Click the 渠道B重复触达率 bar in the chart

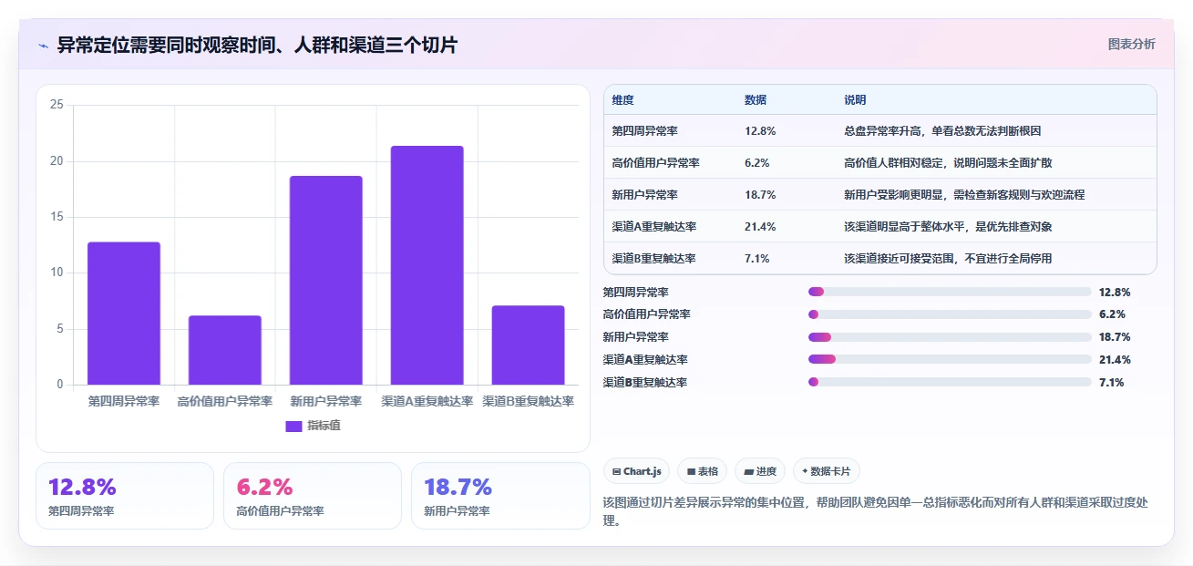(528, 345)
